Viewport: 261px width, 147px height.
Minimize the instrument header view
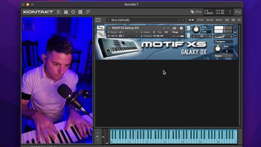[235, 29]
